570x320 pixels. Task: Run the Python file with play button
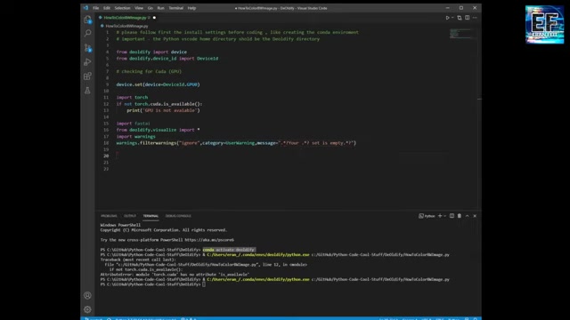[x=447, y=18]
